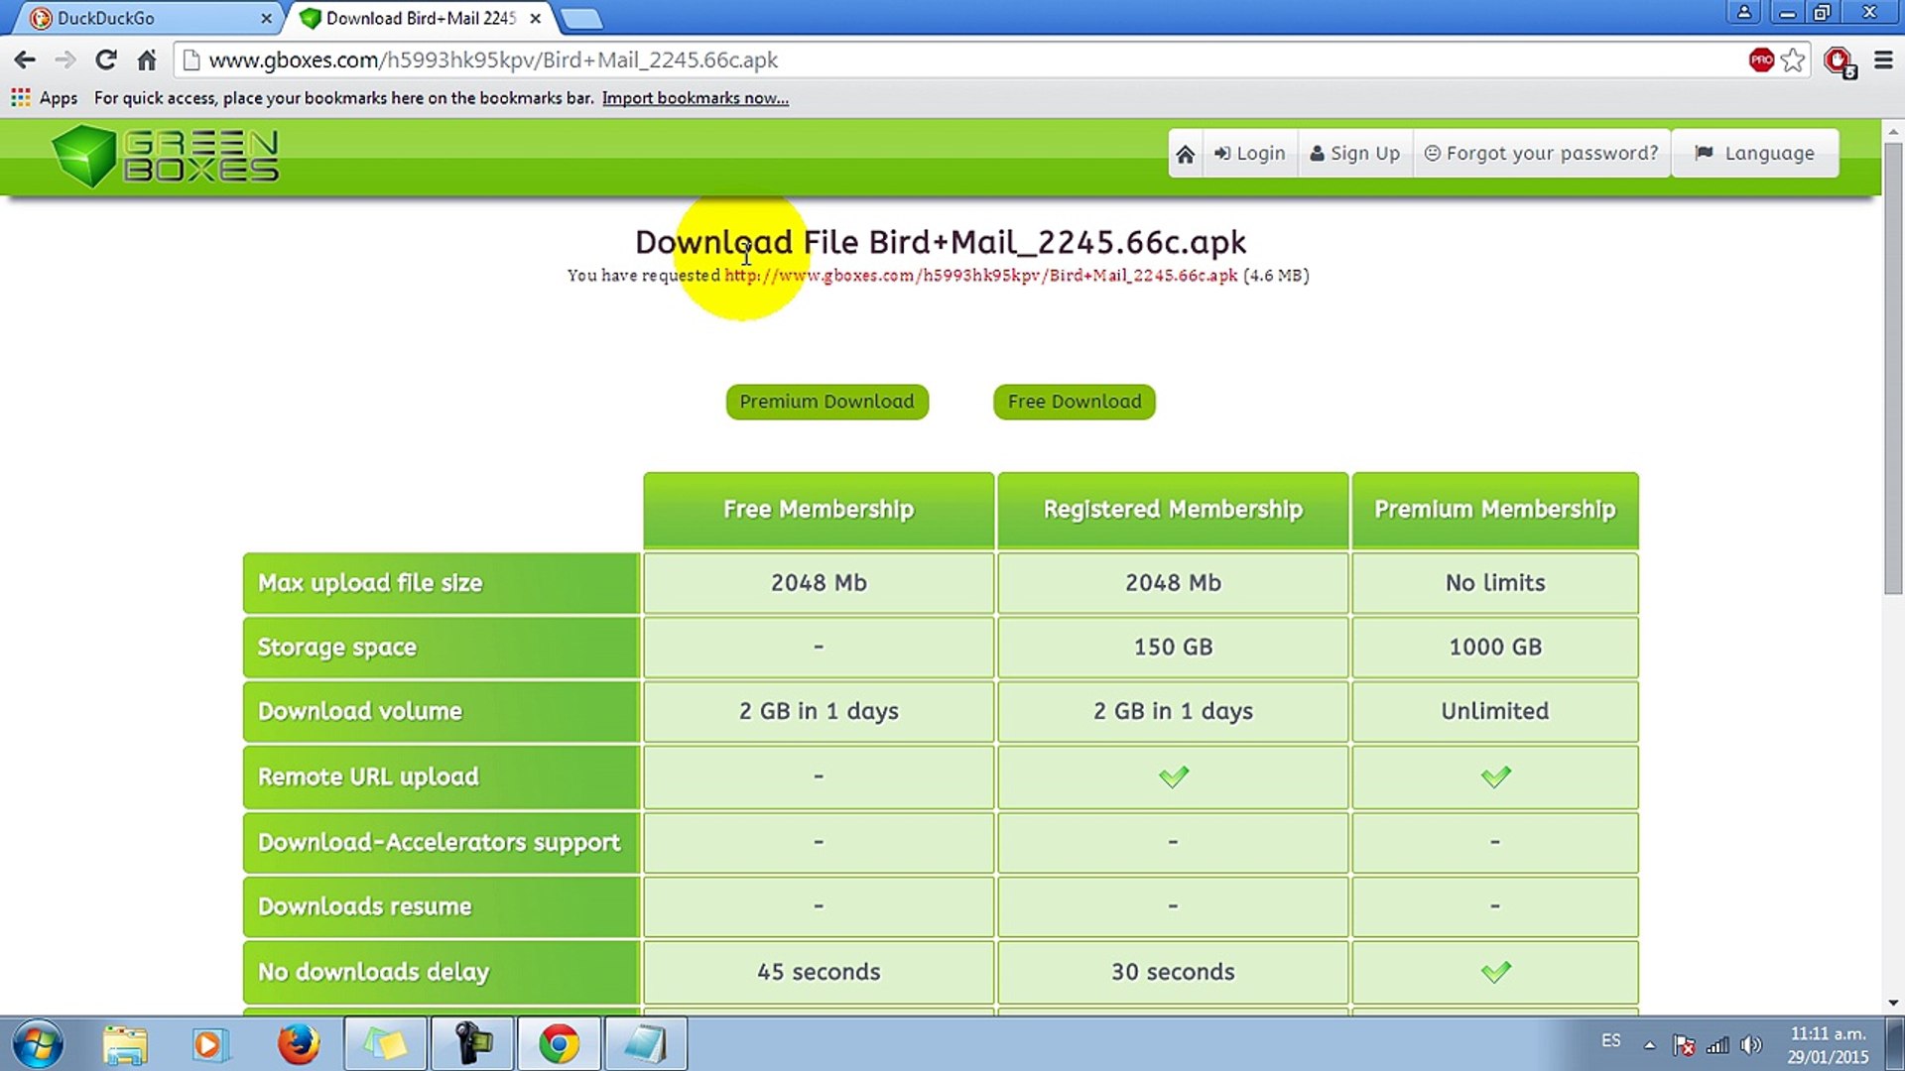Open the Language menu

pyautogui.click(x=1755, y=153)
